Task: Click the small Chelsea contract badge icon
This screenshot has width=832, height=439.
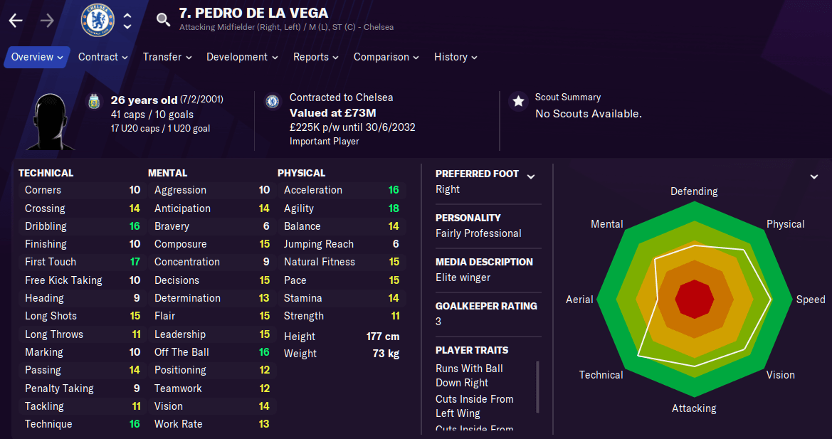Action: pos(273,101)
